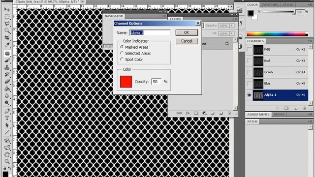Screen dimensions: 315x177
Task: Click add layer mask icon in Layers panel
Action: pyautogui.click(x=196, y=113)
